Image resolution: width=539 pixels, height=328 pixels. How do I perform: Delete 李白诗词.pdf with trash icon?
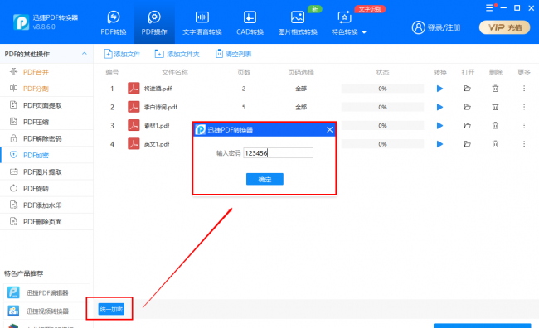pyautogui.click(x=495, y=107)
